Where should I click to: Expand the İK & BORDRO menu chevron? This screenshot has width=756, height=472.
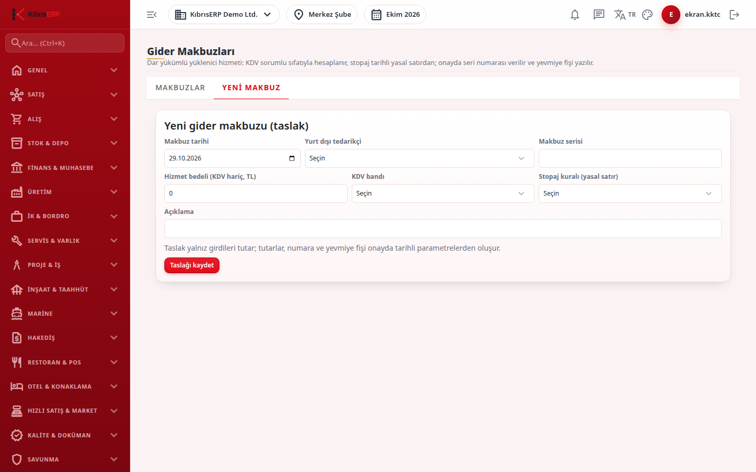[x=114, y=216]
